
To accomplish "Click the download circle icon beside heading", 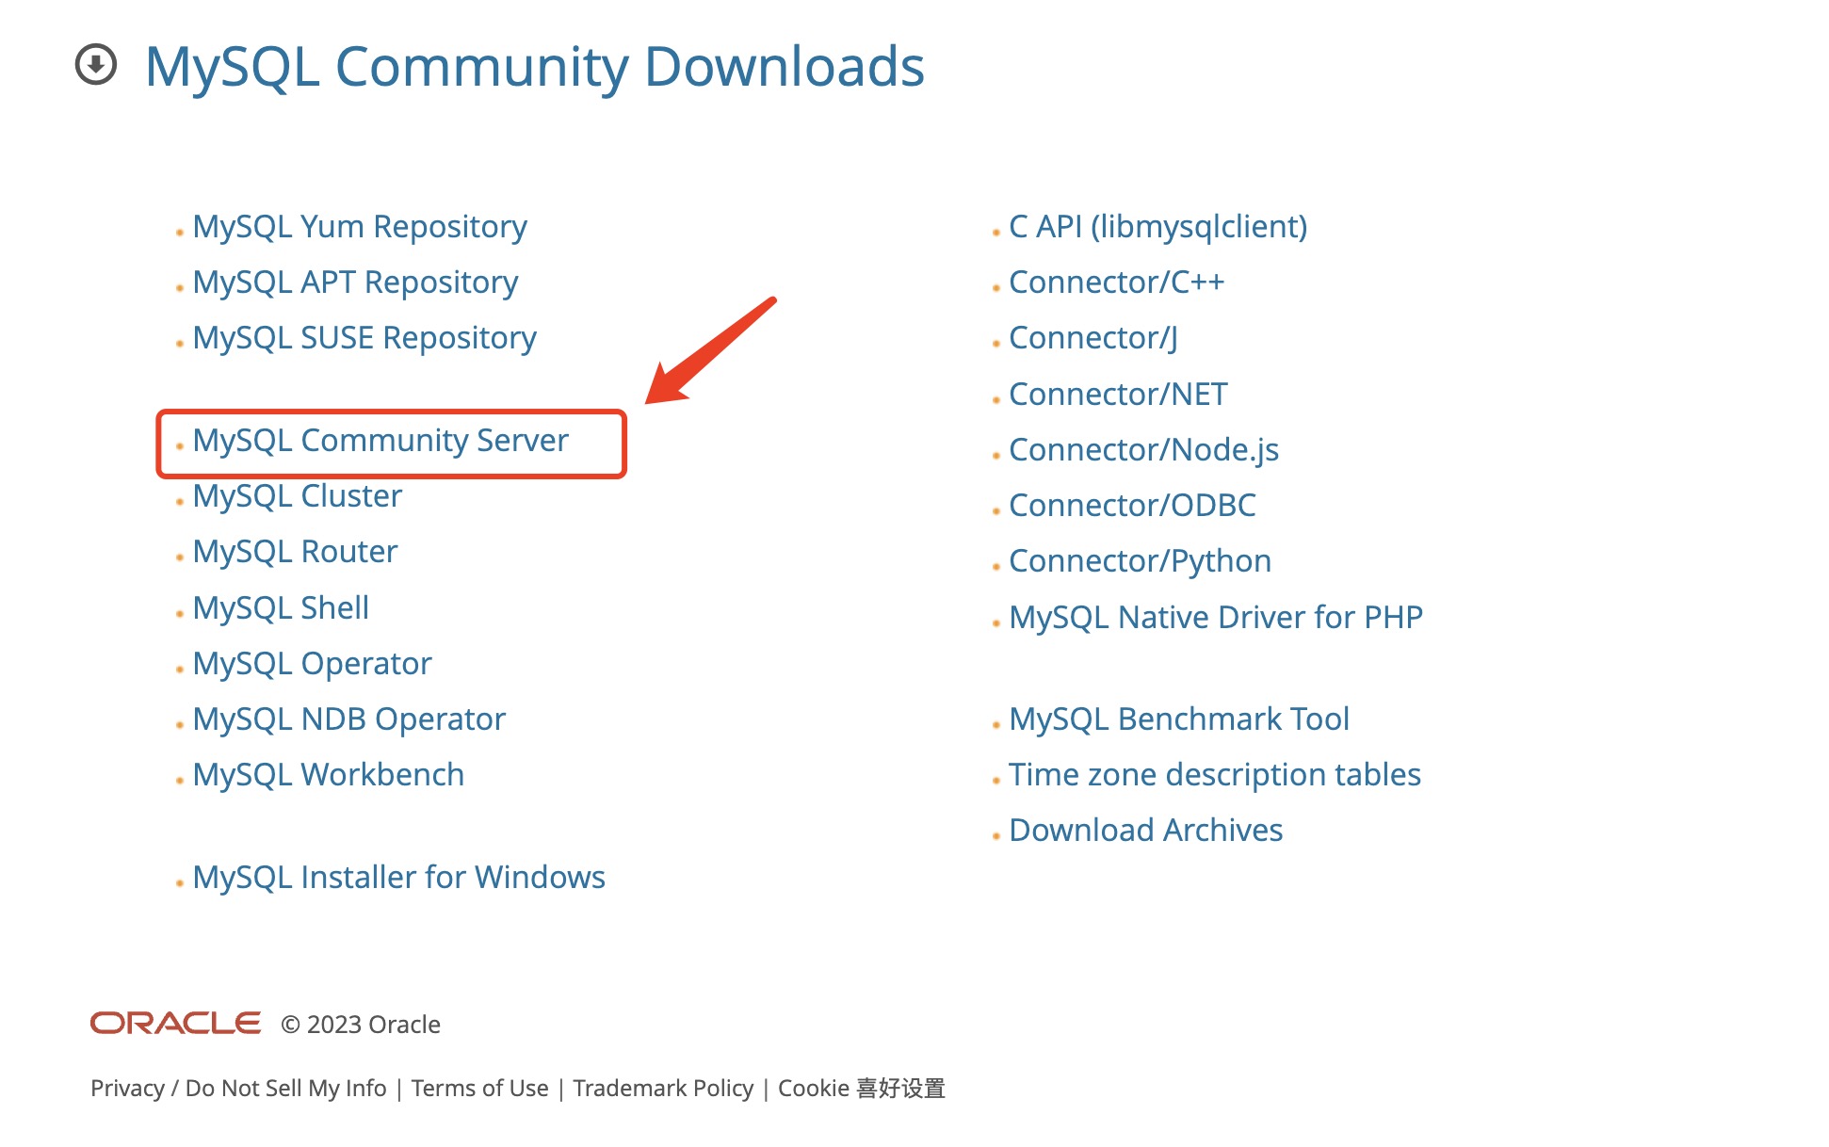I will pos(95,65).
